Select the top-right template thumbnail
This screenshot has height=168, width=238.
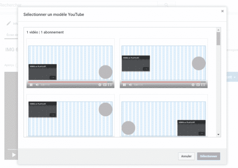164,63
